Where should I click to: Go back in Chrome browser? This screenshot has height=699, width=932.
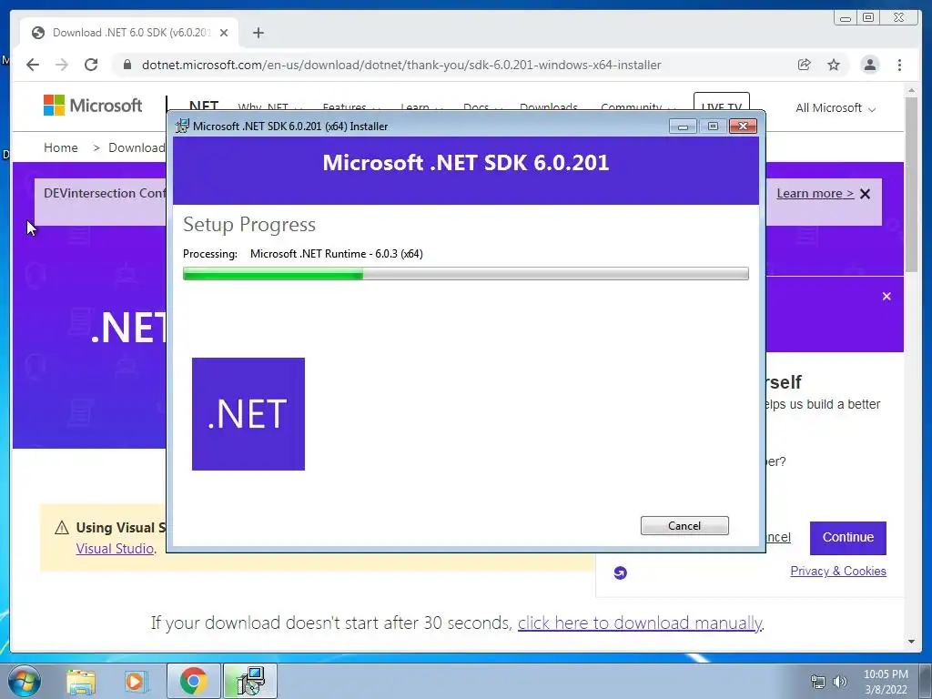pos(33,65)
